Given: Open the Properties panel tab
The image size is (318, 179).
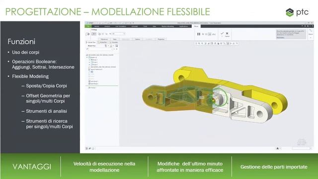Looking at the screenshot, I should [161, 39].
